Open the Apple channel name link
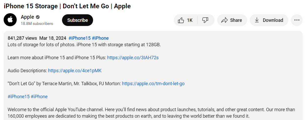Image resolution: width=305 pixels, height=120 pixels. (x=27, y=17)
